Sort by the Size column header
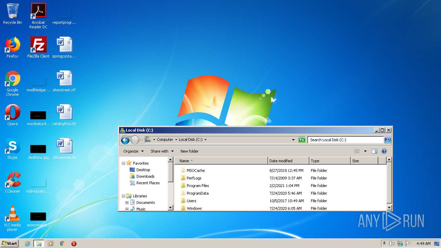 364,161
